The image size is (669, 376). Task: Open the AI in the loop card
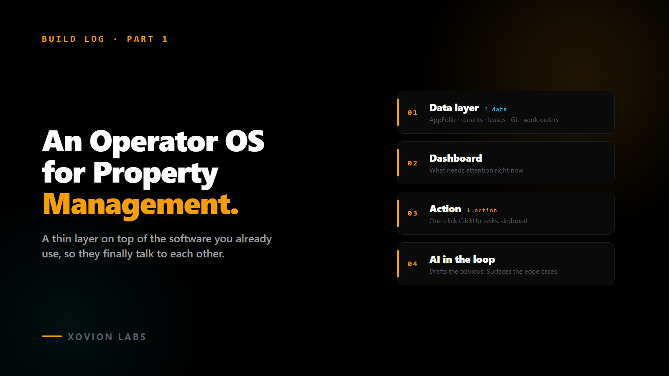click(x=506, y=264)
